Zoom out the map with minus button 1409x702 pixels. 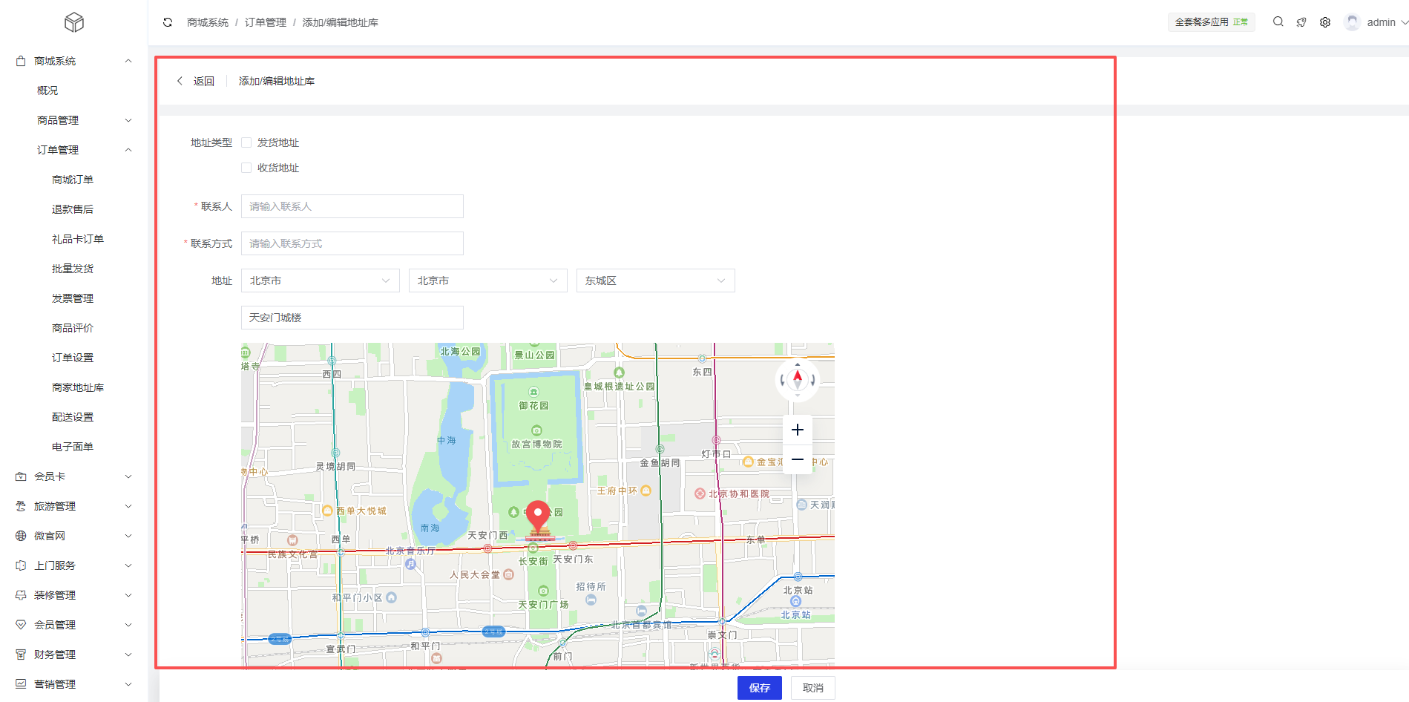click(x=798, y=460)
